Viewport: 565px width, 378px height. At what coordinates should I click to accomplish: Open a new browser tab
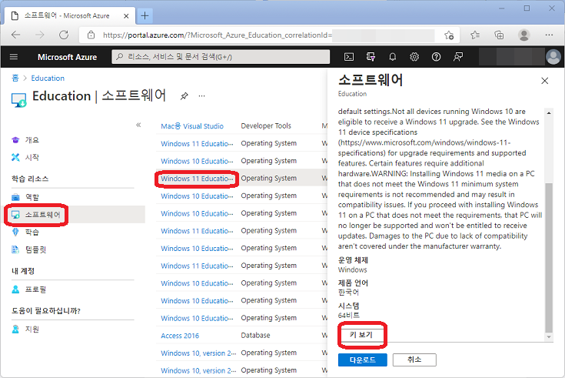(145, 15)
